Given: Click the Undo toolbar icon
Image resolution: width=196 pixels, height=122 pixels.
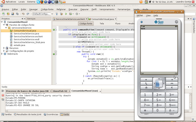Looking at the screenshot, I should point(23,14).
